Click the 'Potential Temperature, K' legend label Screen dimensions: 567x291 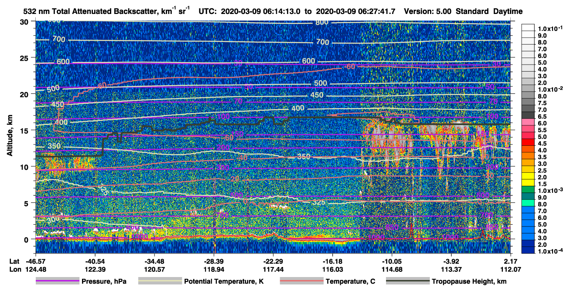[224, 281]
